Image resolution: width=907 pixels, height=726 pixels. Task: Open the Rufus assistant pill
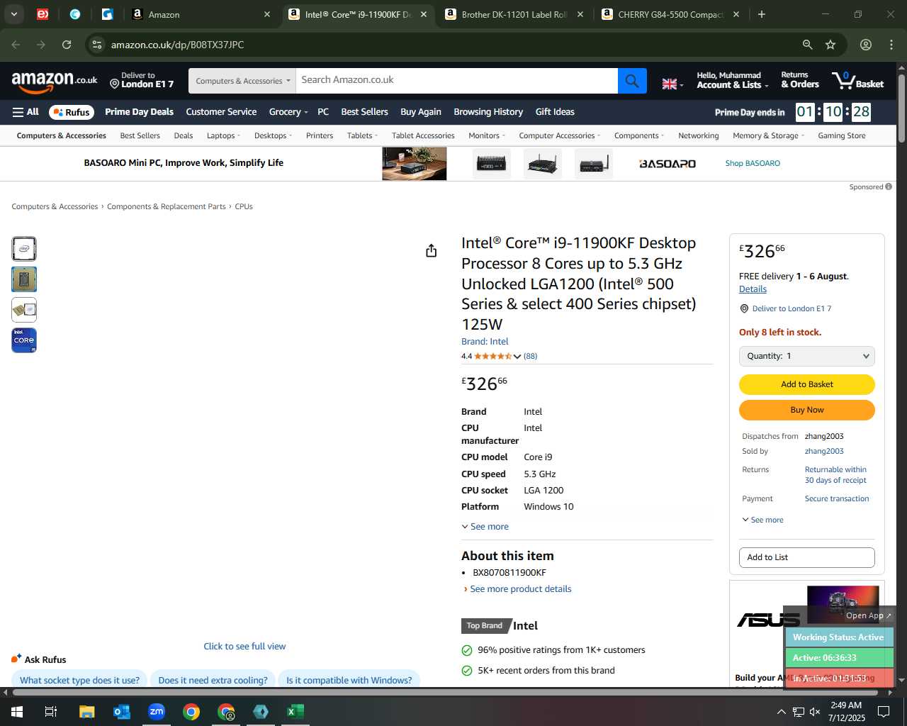click(72, 112)
